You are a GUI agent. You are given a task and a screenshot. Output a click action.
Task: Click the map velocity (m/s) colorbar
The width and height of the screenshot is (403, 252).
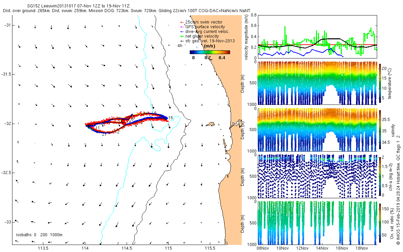210,52
